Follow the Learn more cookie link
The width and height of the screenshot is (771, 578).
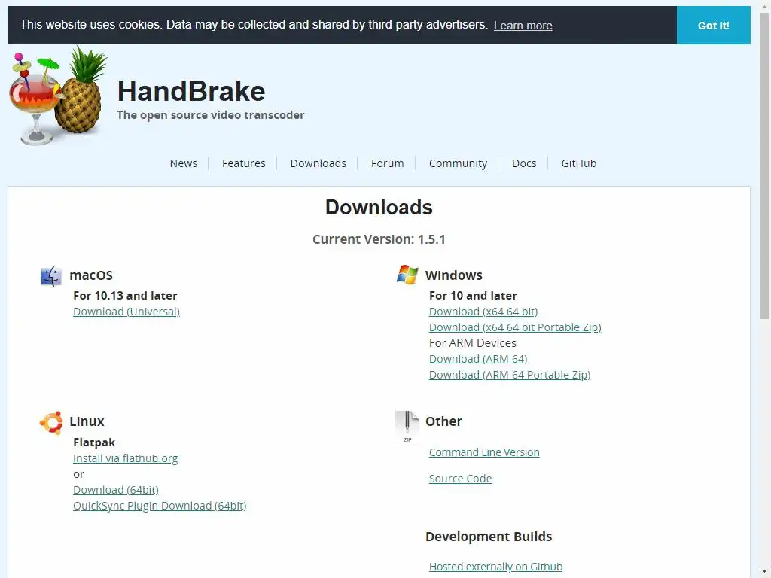pos(523,26)
